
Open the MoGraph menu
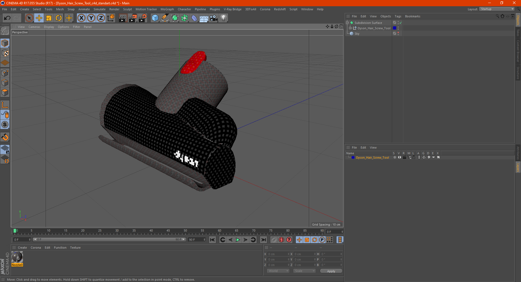[x=167, y=9]
